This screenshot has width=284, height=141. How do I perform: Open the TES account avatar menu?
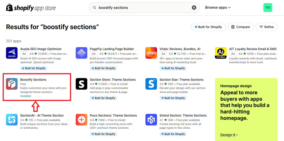click(x=268, y=7)
